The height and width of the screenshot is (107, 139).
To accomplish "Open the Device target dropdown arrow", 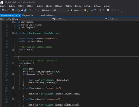I will (81, 10).
